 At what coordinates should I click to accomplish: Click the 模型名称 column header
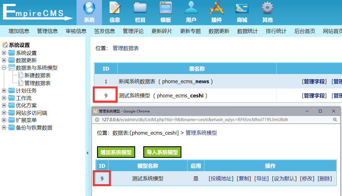tap(148, 166)
